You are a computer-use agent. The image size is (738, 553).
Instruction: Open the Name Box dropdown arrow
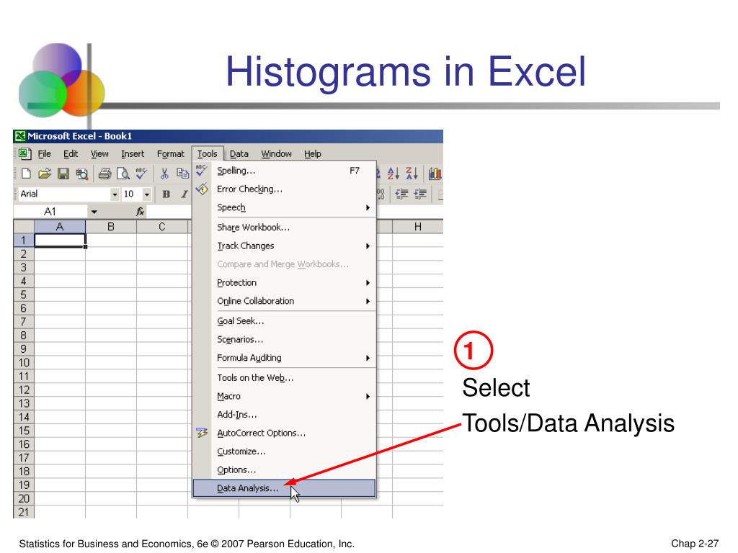(94, 212)
